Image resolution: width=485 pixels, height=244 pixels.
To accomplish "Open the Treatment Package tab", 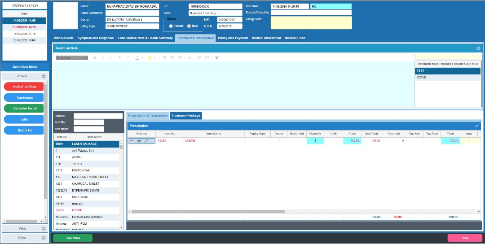I will pyautogui.click(x=186, y=116).
